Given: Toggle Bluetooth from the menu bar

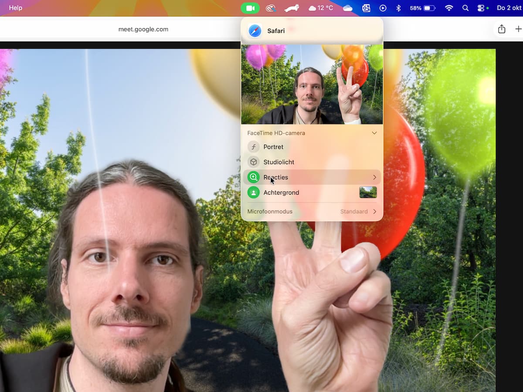Looking at the screenshot, I should pos(399,7).
